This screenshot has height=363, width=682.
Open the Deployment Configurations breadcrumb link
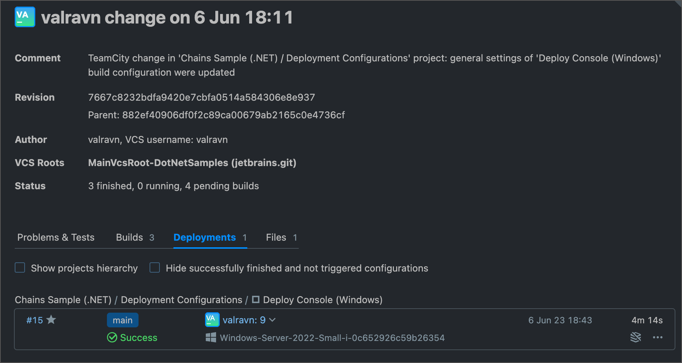pos(182,299)
